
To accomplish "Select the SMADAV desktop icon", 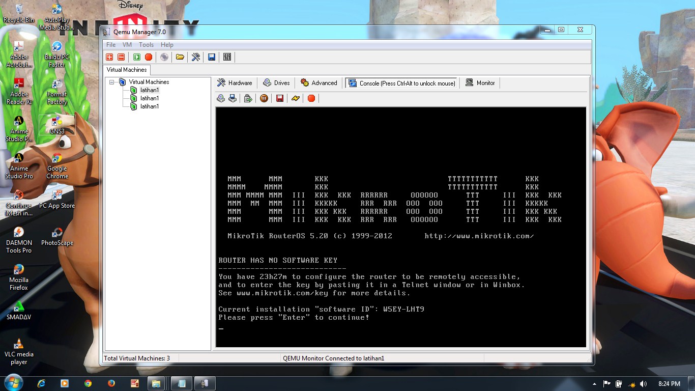I will [x=19, y=311].
